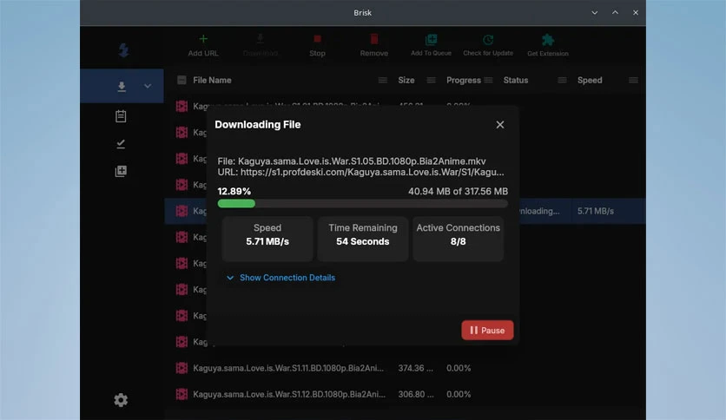Screen dimensions: 726x420
Task: Sort by Status column header
Action: 515,80
